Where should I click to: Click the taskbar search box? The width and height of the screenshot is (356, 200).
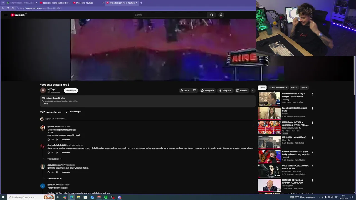coord(31,197)
